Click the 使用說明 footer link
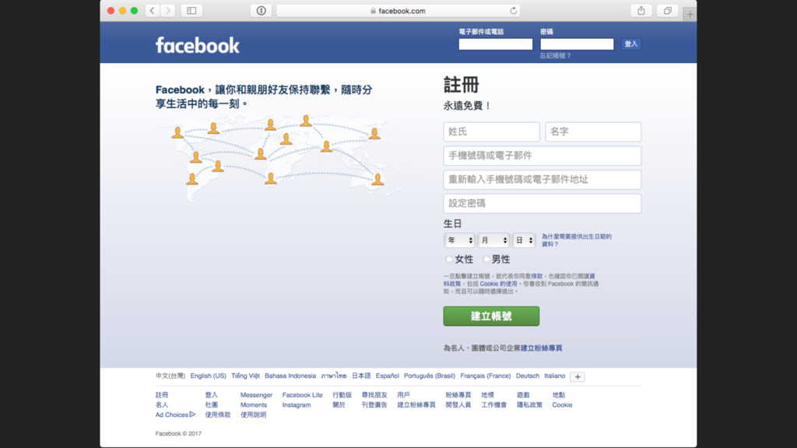 [253, 415]
